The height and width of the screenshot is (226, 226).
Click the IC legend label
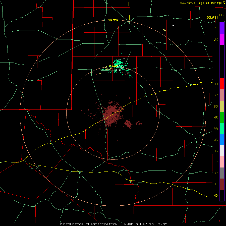215,162
